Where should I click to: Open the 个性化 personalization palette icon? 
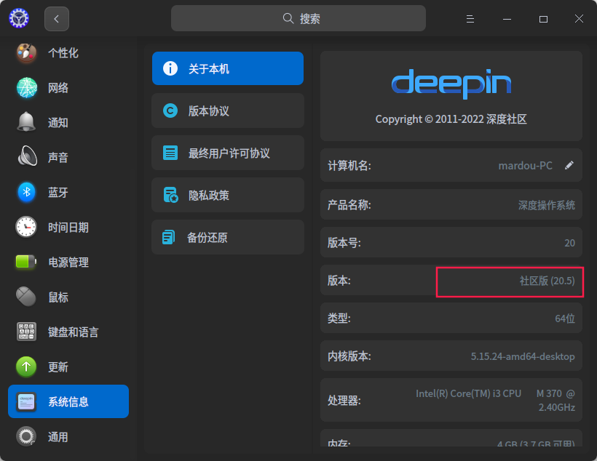pyautogui.click(x=26, y=53)
